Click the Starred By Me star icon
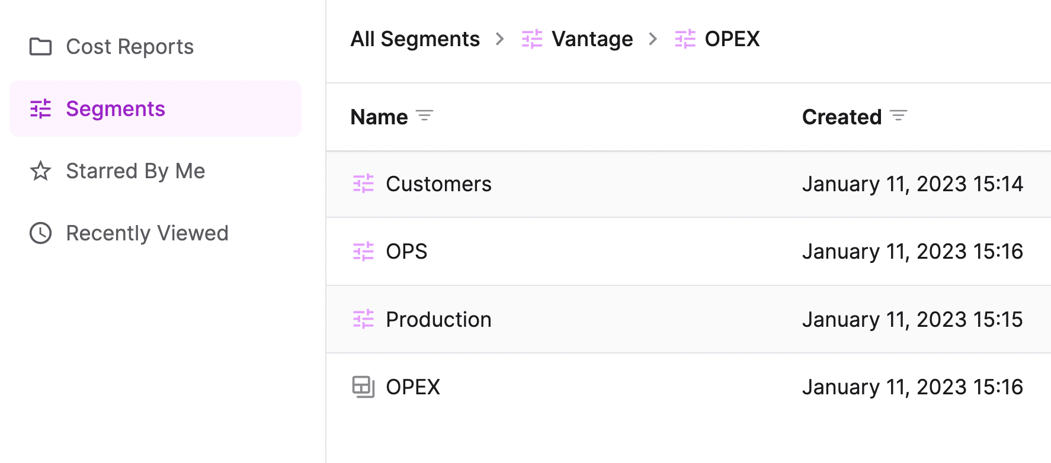 pos(40,171)
